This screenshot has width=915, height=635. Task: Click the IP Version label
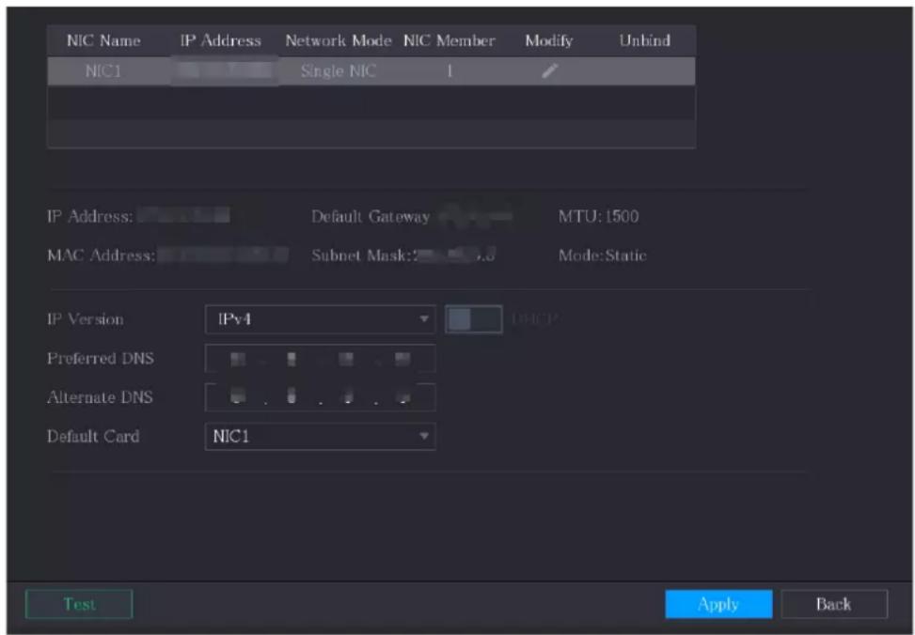(86, 319)
